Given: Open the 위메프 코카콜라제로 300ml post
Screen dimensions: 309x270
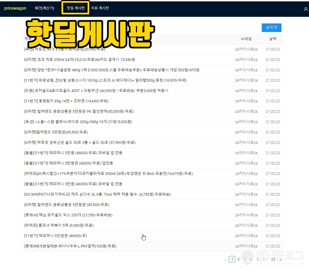Looking at the screenshot, I should coord(108,173).
